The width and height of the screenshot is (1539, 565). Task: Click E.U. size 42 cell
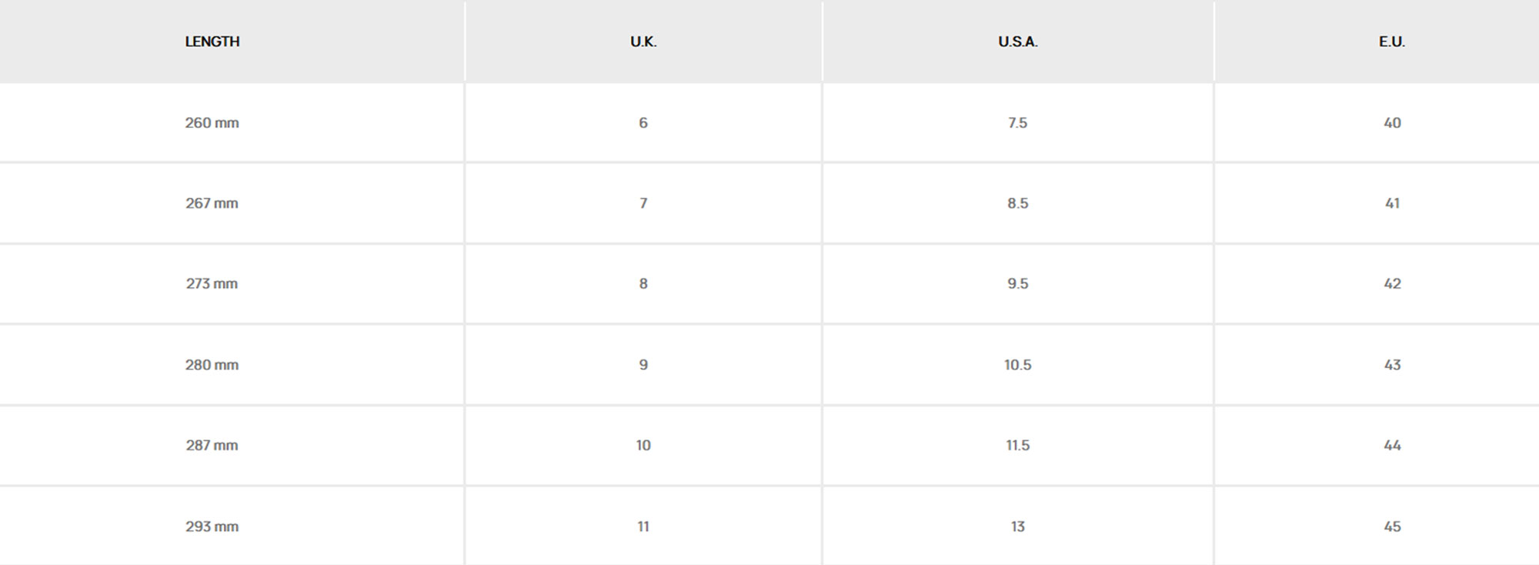pyautogui.click(x=1391, y=283)
